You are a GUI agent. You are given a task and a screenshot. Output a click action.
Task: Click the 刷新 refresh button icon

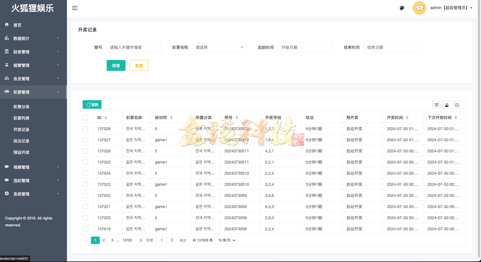88,104
